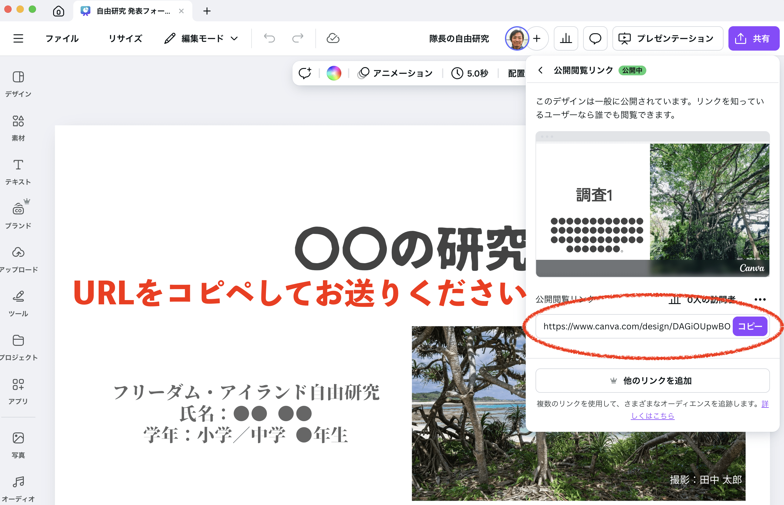Click the undo arrow

[x=269, y=38]
